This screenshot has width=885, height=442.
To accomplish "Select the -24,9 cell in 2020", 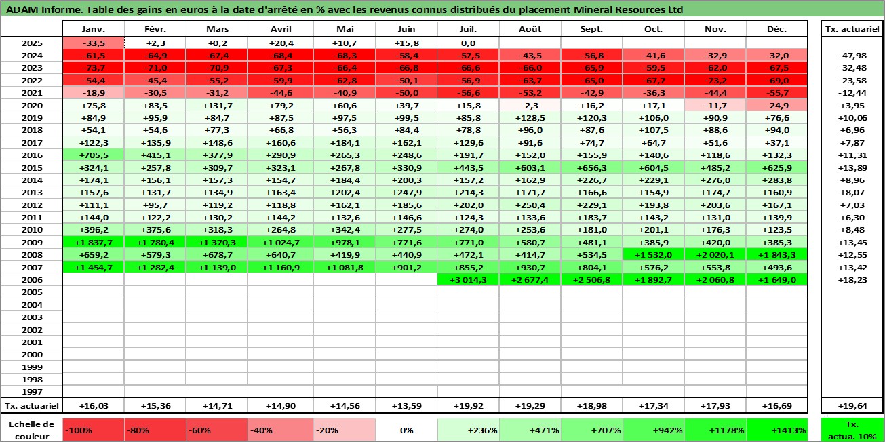I will coord(777,106).
